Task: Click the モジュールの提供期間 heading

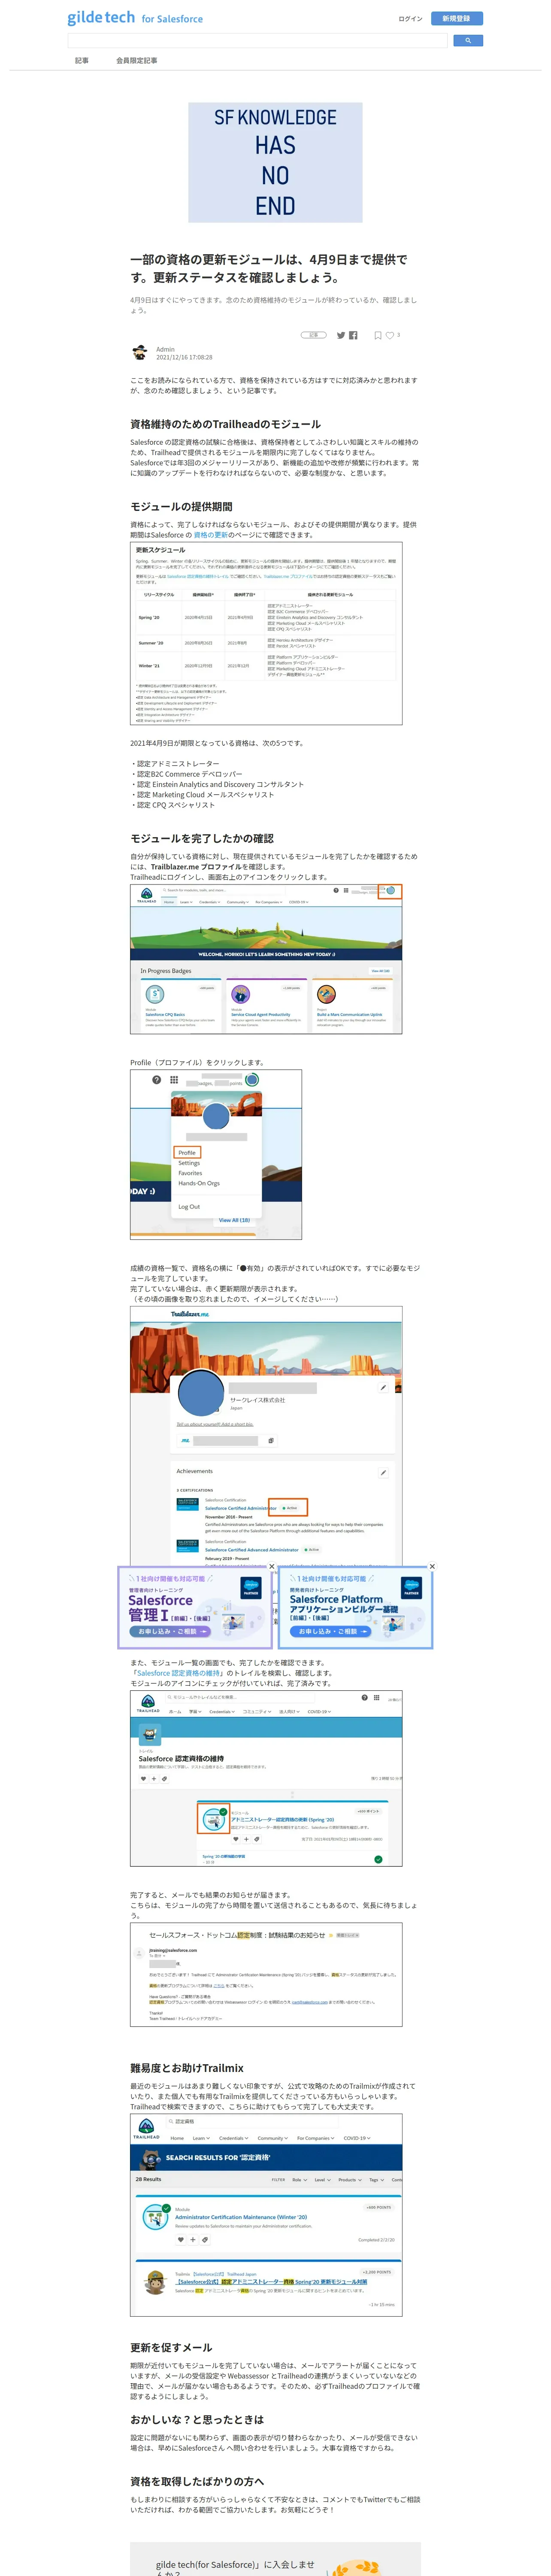Action: pyautogui.click(x=181, y=507)
